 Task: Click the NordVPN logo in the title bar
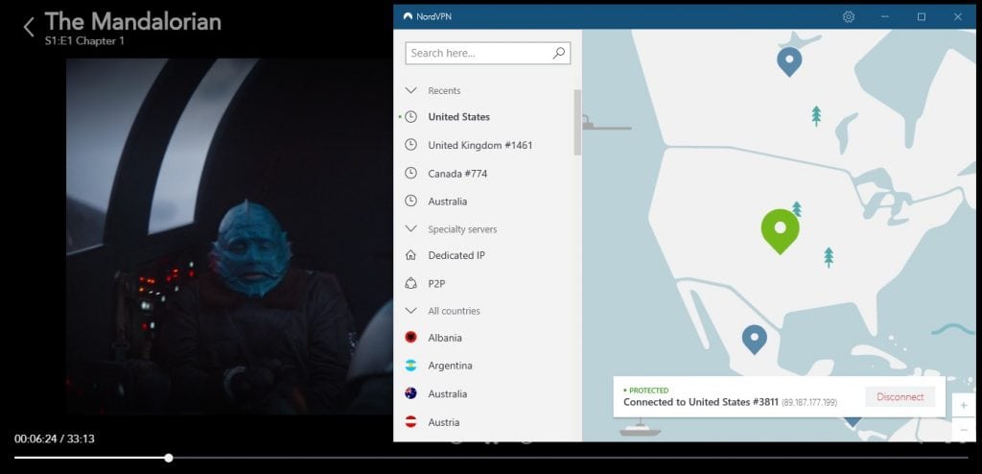[409, 17]
